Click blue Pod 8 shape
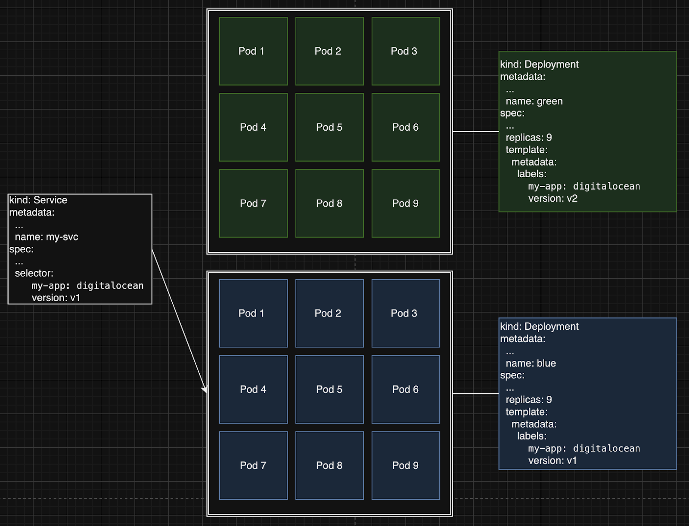Image resolution: width=689 pixels, height=526 pixels. [329, 465]
